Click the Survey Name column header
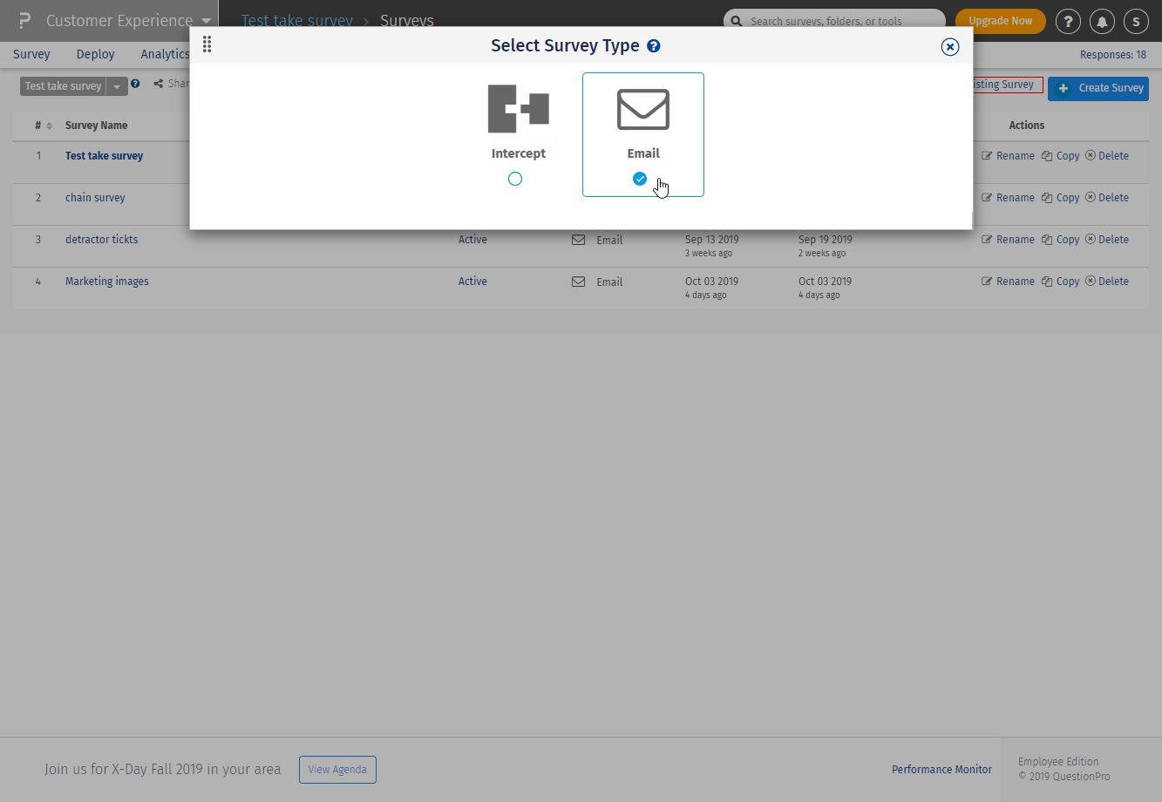 [x=97, y=126]
